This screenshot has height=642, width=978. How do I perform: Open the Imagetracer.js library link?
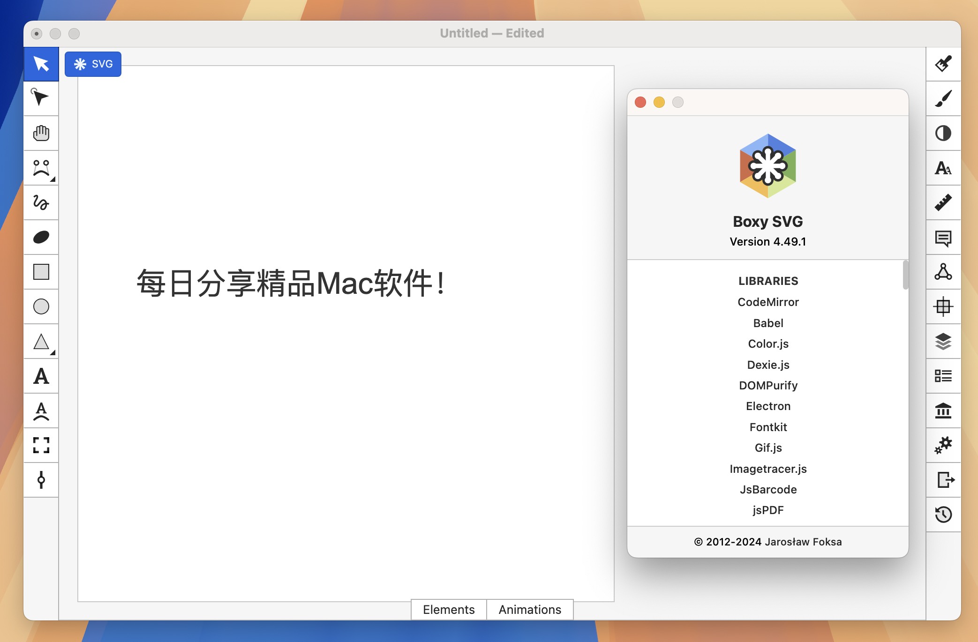[x=768, y=469]
